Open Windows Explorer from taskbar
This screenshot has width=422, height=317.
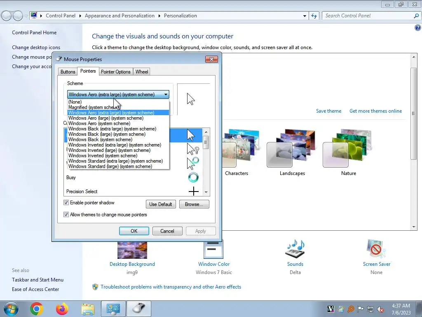pyautogui.click(x=88, y=309)
